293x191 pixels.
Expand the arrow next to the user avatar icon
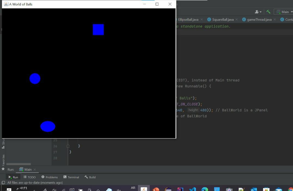[260, 12]
